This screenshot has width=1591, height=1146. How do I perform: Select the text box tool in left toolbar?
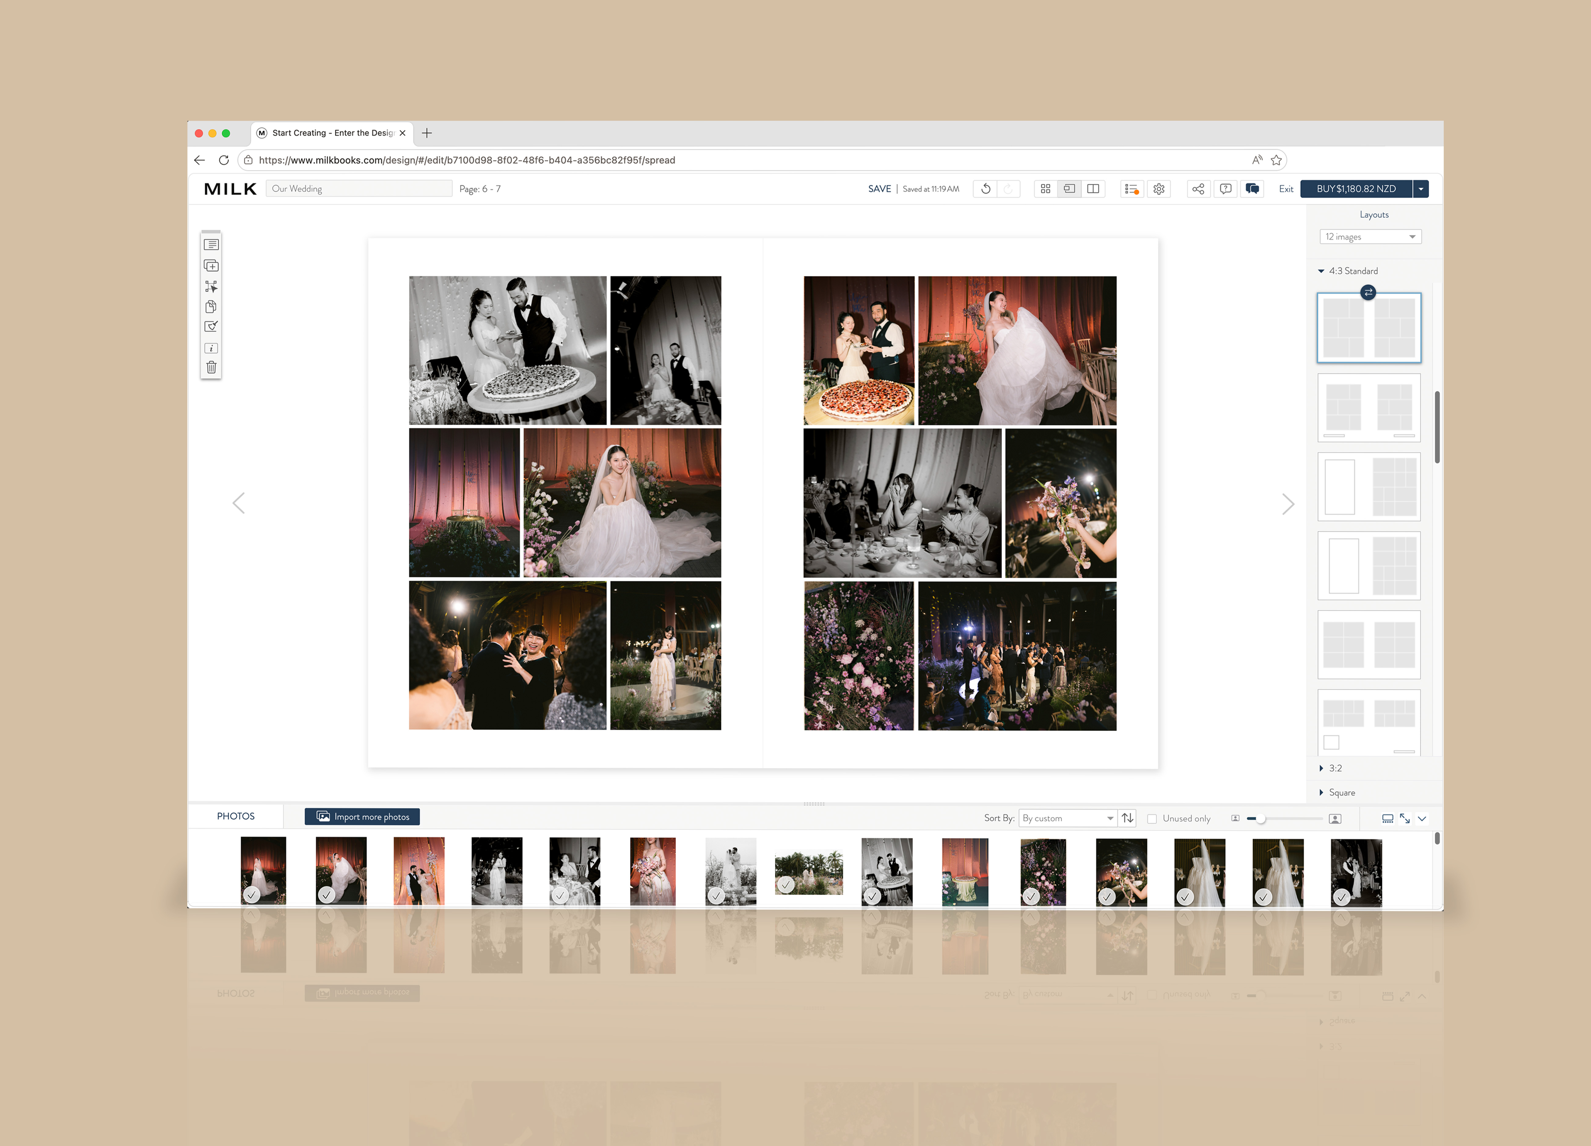[211, 245]
